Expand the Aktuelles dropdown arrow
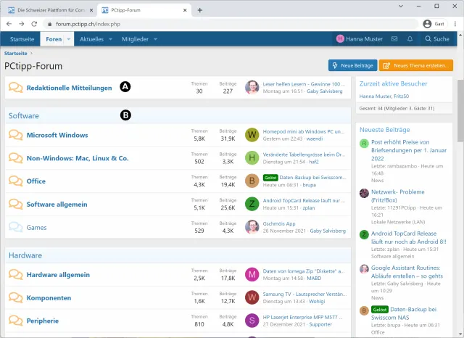The image size is (464, 338). point(110,39)
